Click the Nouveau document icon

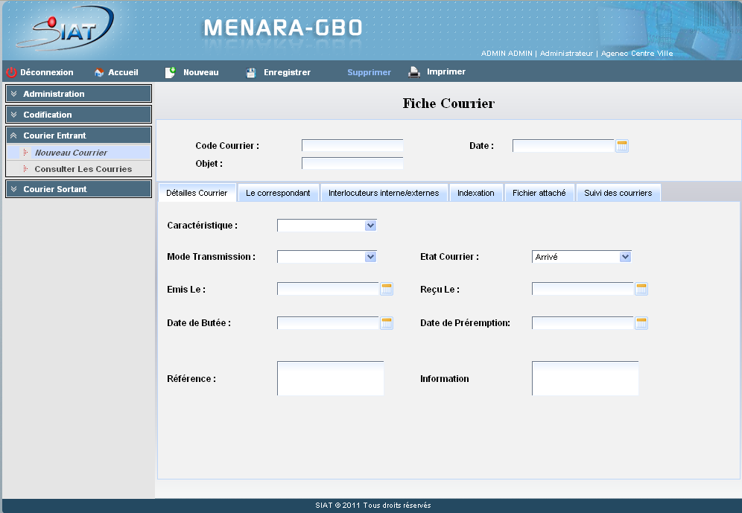coord(171,72)
